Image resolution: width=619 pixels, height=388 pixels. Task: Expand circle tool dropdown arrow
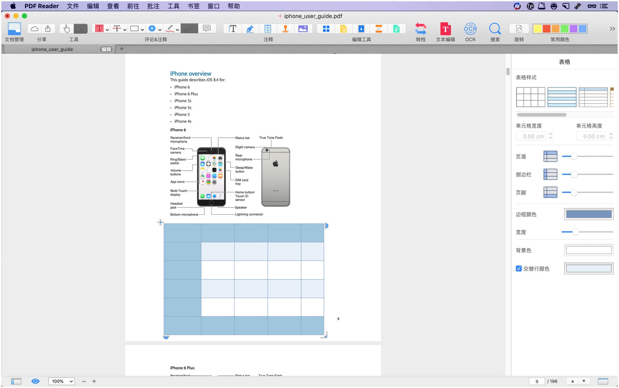(x=160, y=30)
